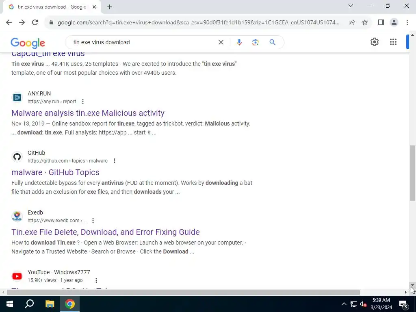416x312 pixels.
Task: Open the taskbar clock showing 5:39 AM
Action: [381, 304]
